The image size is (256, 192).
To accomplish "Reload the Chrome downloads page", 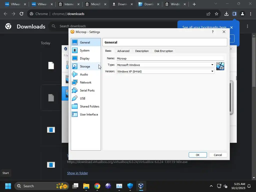I will click(21, 14).
